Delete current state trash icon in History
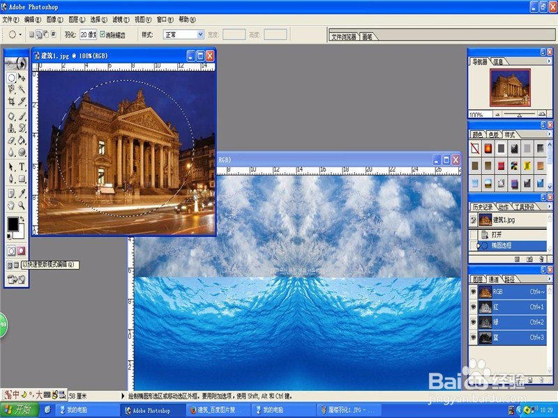The image size is (558, 418). click(x=542, y=259)
